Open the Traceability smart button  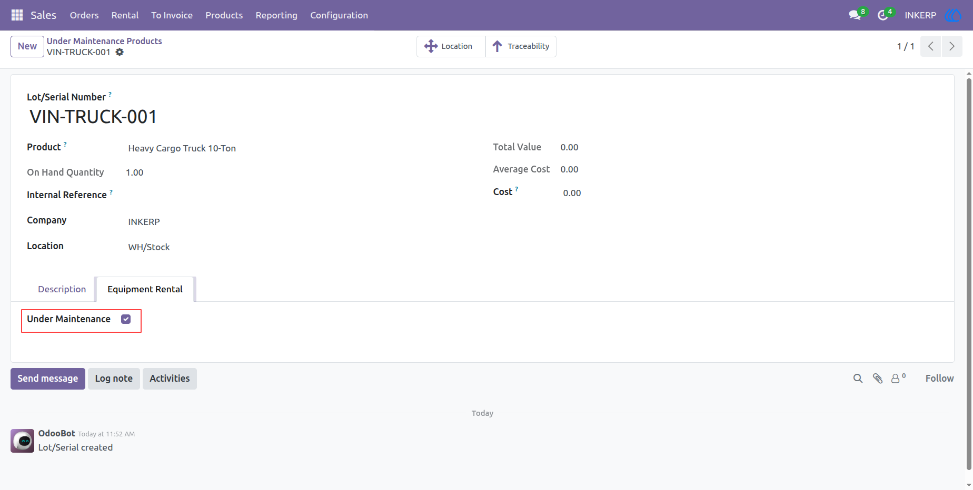pyautogui.click(x=521, y=46)
